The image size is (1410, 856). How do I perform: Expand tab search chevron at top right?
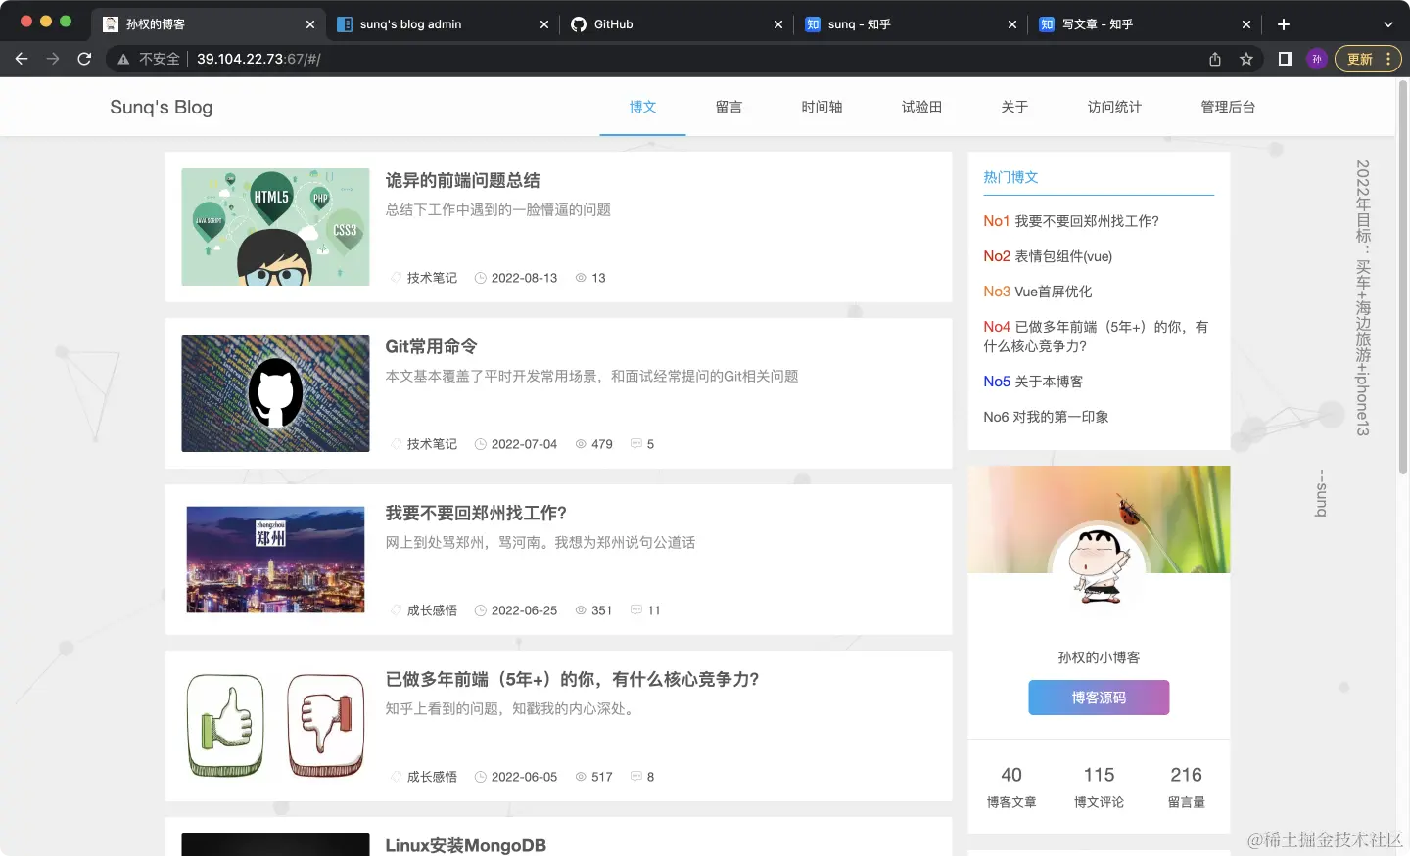pos(1387,24)
